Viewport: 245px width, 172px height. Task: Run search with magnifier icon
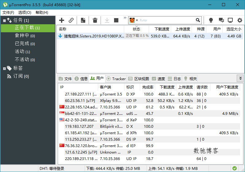pyautogui.click(x=198, y=20)
